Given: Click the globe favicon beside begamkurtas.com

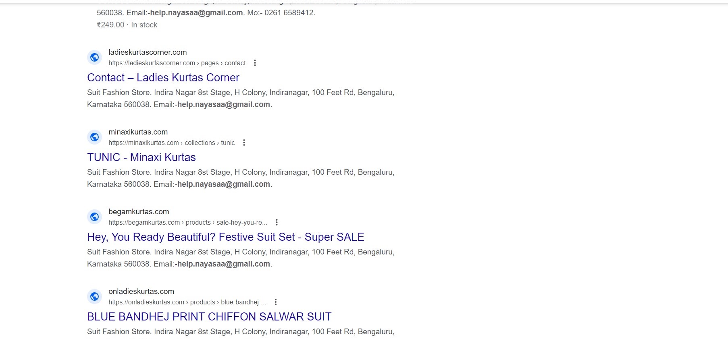Looking at the screenshot, I should pos(94,217).
